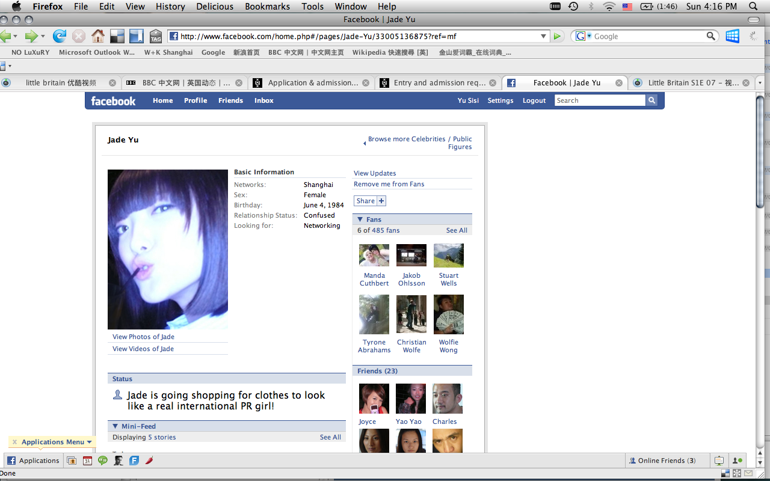Click See All in the Fans section
The width and height of the screenshot is (770, 481).
click(457, 230)
